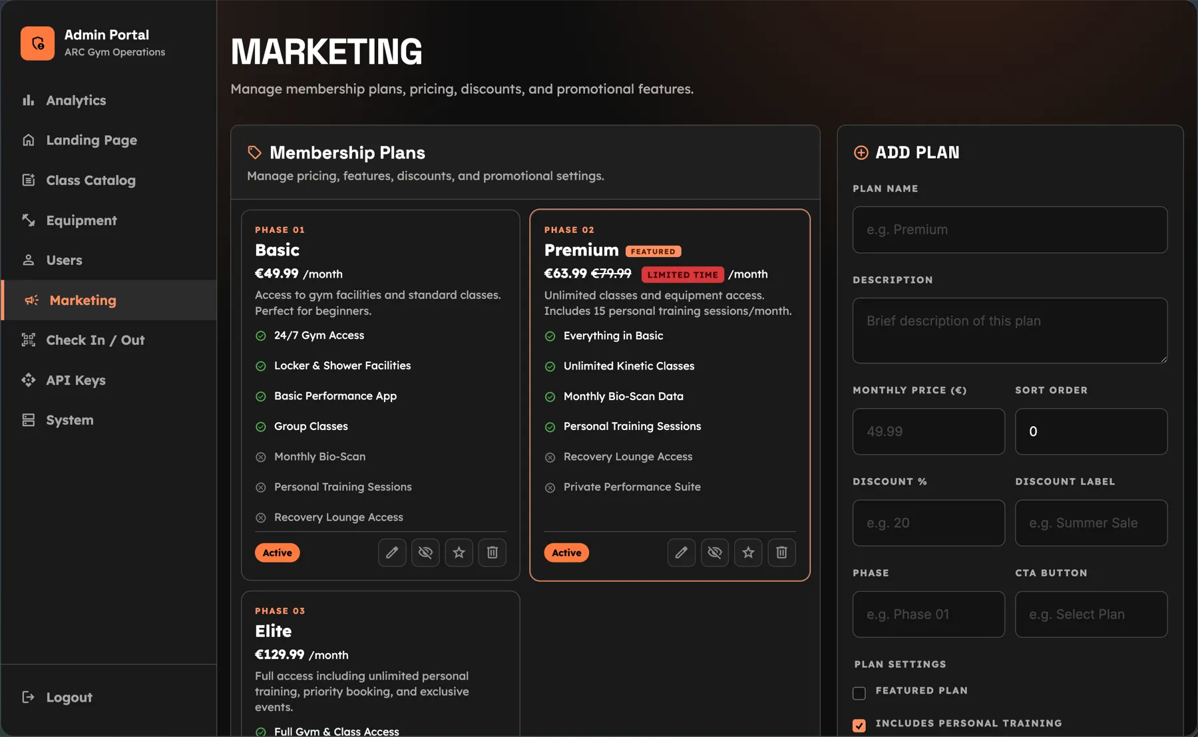Focus the Phase input field

pos(928,614)
